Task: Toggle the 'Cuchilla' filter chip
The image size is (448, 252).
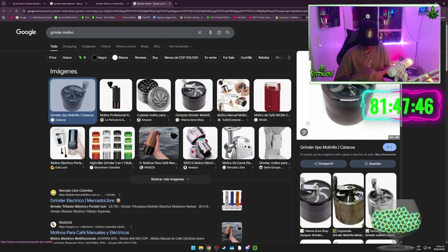Action: (246, 58)
